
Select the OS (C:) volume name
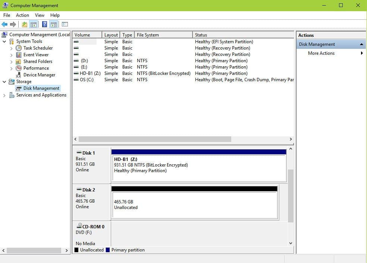[x=87, y=80]
